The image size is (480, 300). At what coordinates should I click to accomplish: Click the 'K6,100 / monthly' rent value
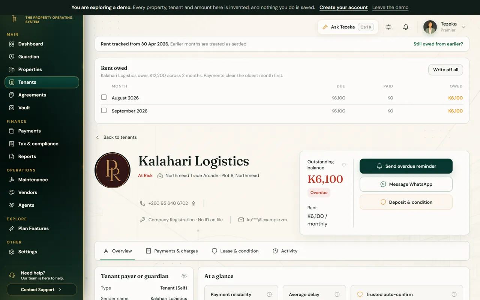[317, 220]
